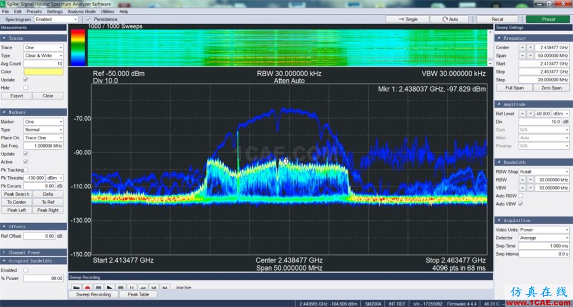The width and height of the screenshot is (573, 307).
Task: Click Zero Span button
Action: (551, 88)
